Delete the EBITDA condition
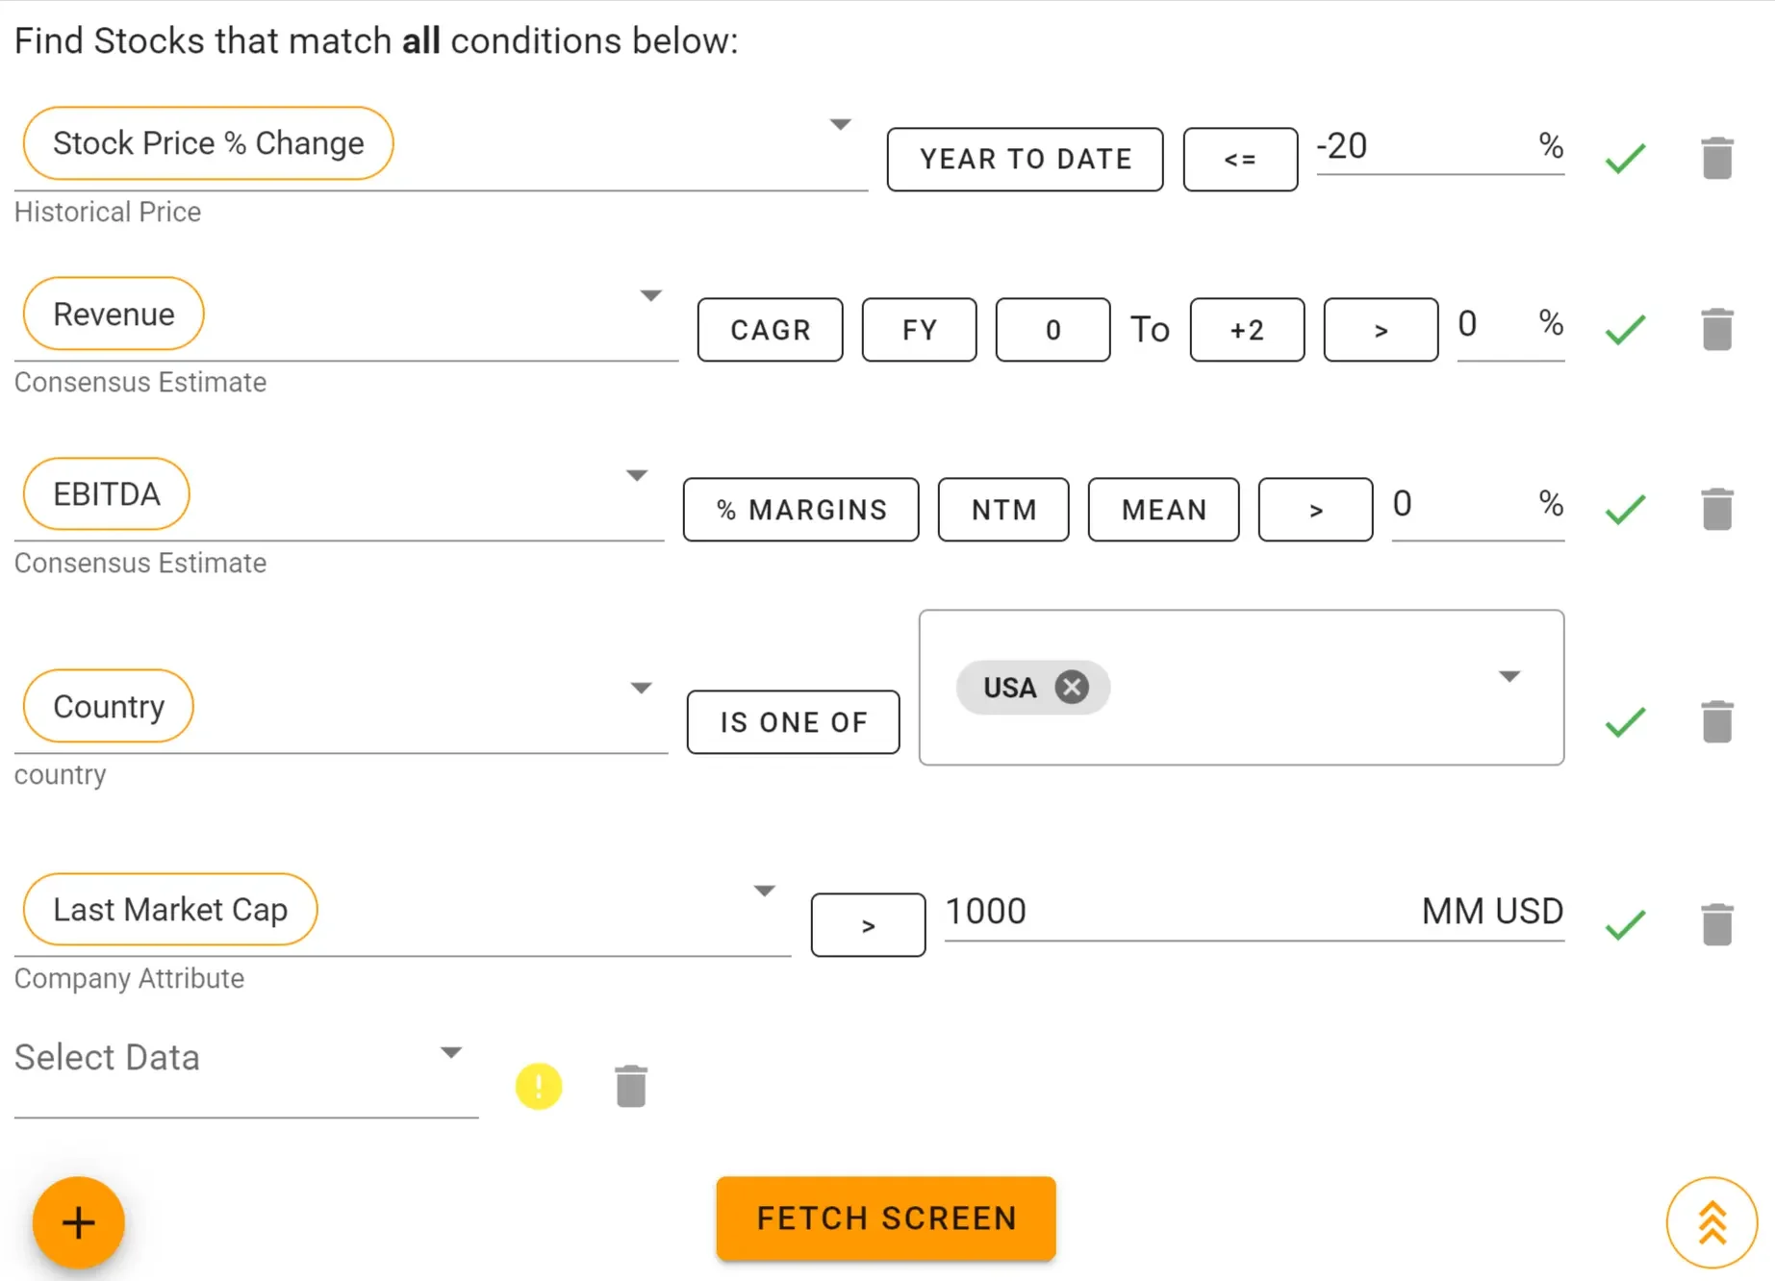Viewport: 1775px width, 1281px height. click(x=1717, y=508)
